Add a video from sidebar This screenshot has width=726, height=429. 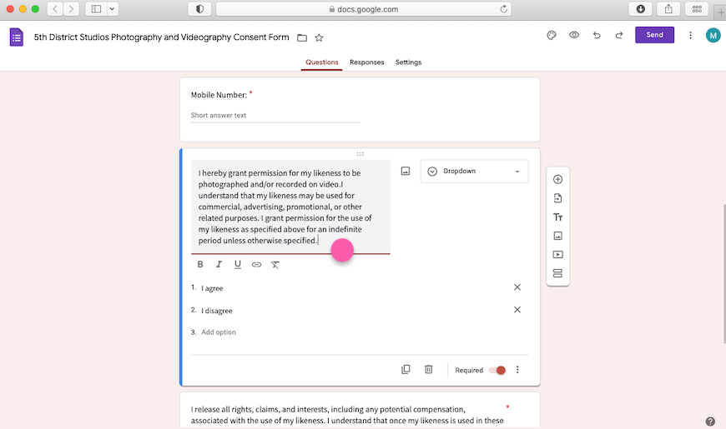click(x=557, y=255)
